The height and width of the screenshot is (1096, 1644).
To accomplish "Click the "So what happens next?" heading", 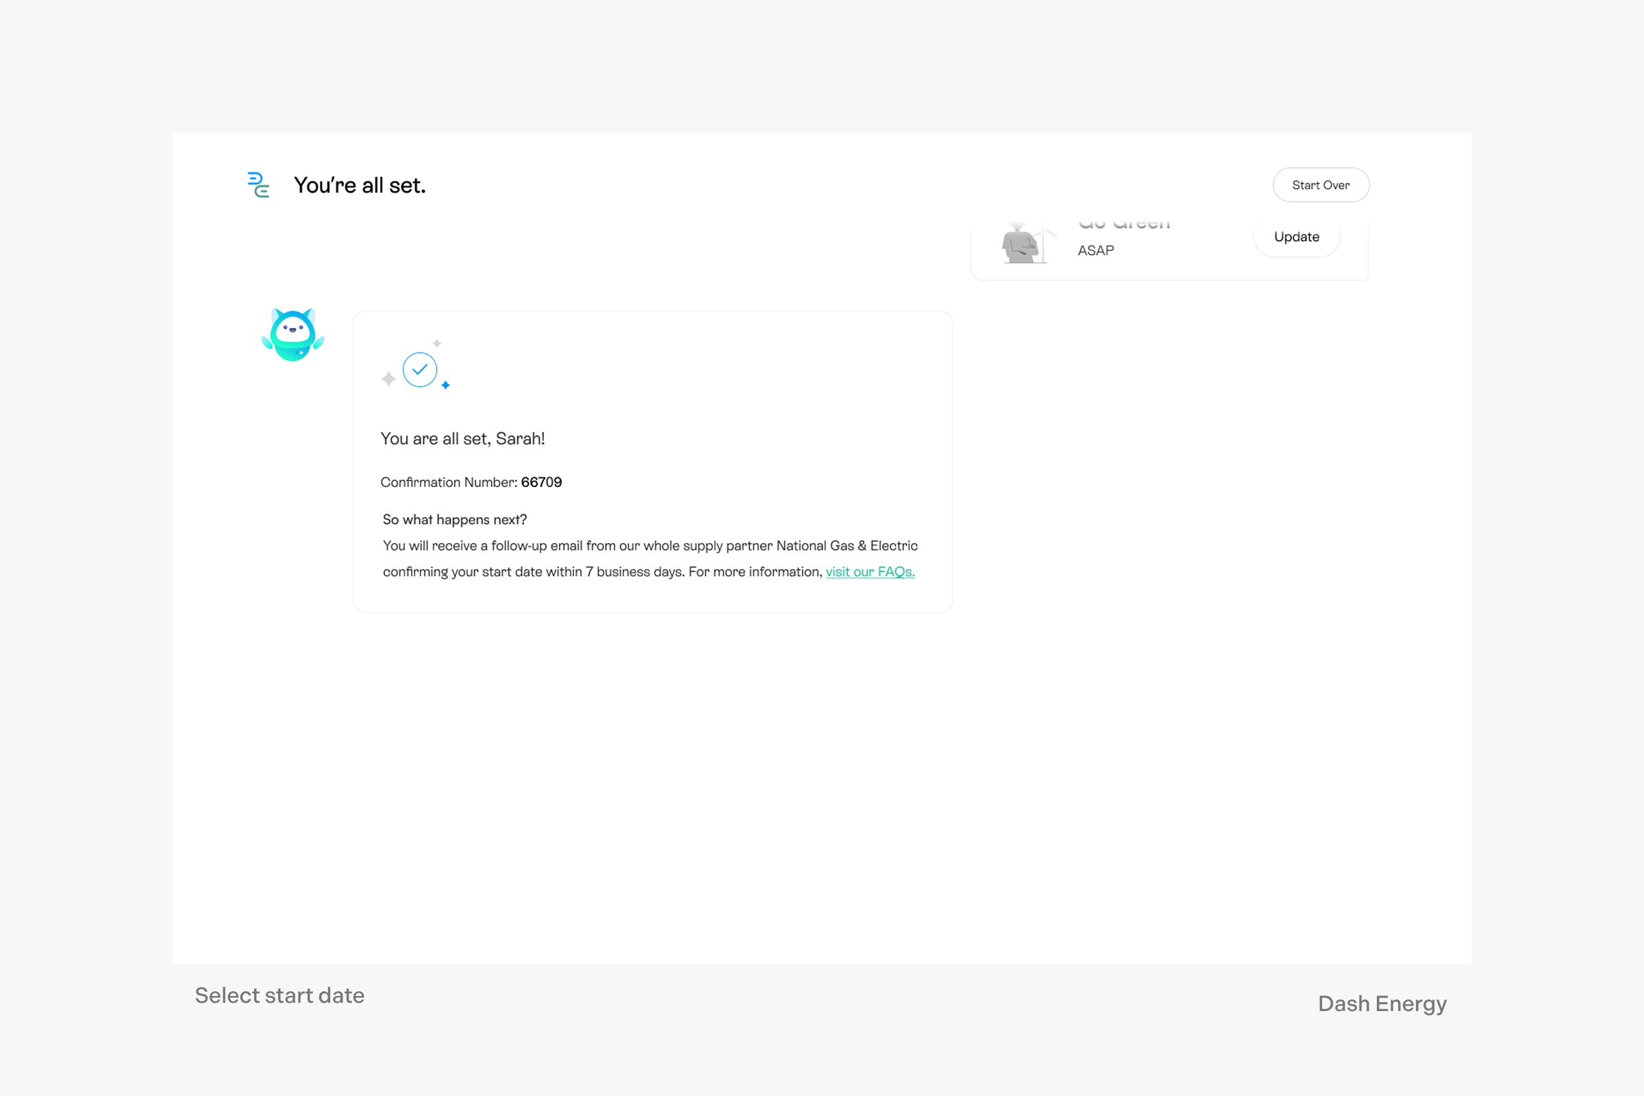I will [x=455, y=519].
